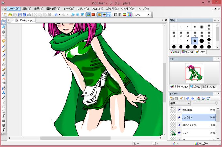Select the Zoom magnifier tool in toolbox
Screen dimensions: 222x147
[4, 27]
